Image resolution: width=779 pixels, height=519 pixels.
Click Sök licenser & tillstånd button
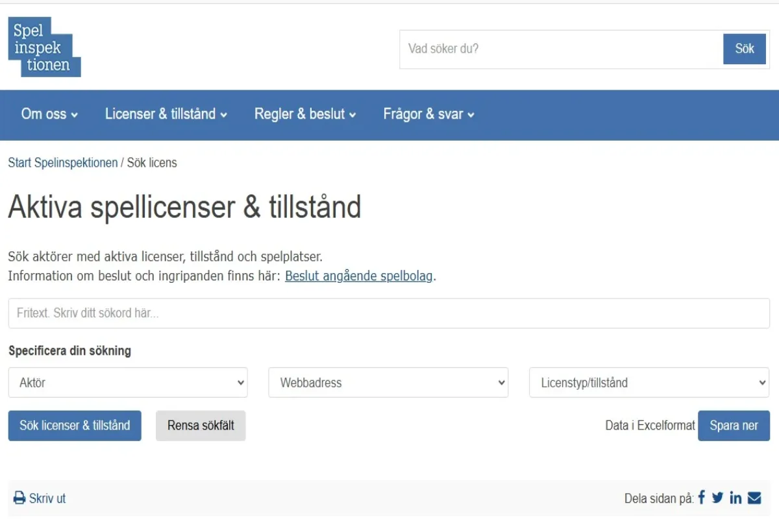(x=75, y=426)
